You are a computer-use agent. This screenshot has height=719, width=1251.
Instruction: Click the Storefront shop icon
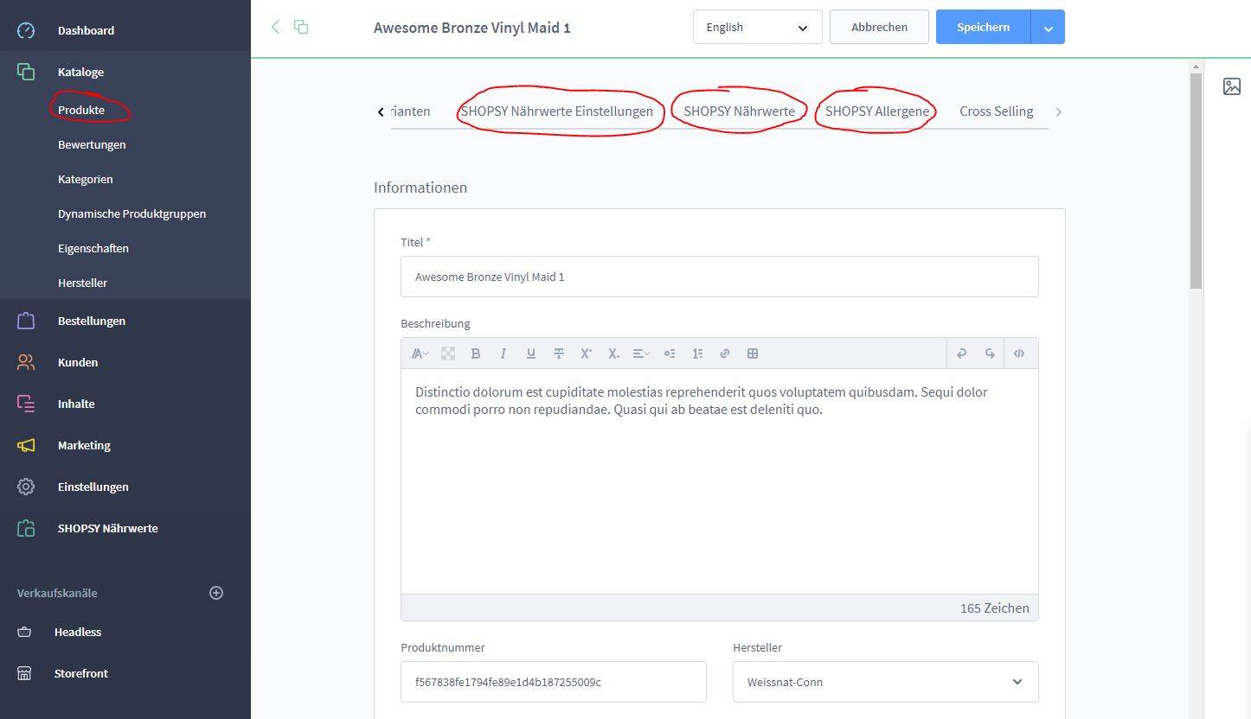pos(24,673)
